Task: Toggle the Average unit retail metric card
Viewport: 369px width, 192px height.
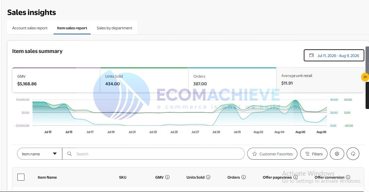Action: point(320,80)
